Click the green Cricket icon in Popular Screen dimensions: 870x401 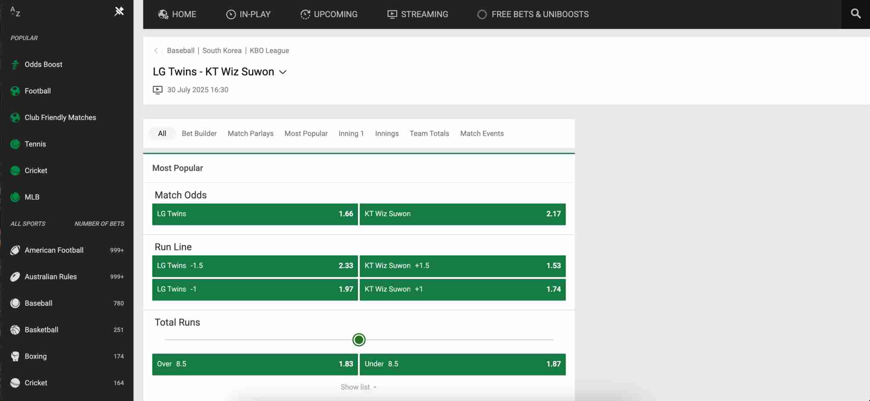click(15, 170)
